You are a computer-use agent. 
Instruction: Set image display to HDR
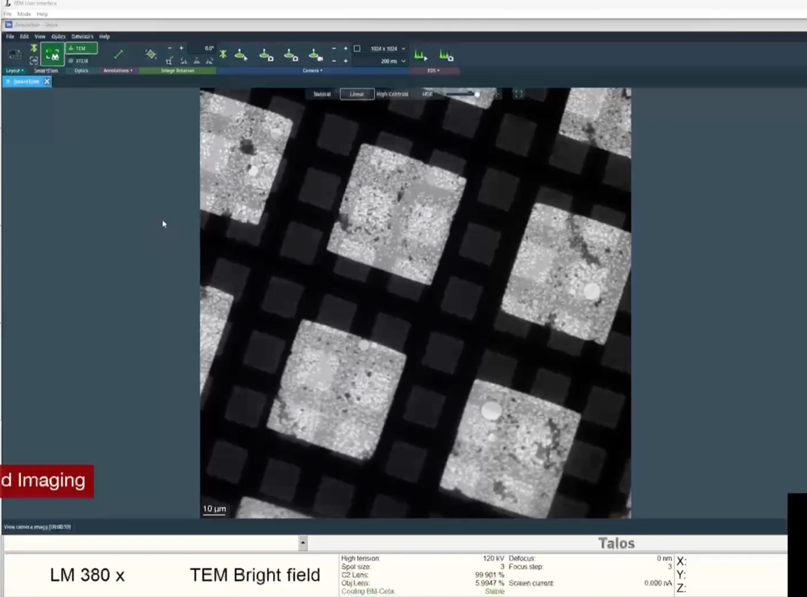click(427, 94)
